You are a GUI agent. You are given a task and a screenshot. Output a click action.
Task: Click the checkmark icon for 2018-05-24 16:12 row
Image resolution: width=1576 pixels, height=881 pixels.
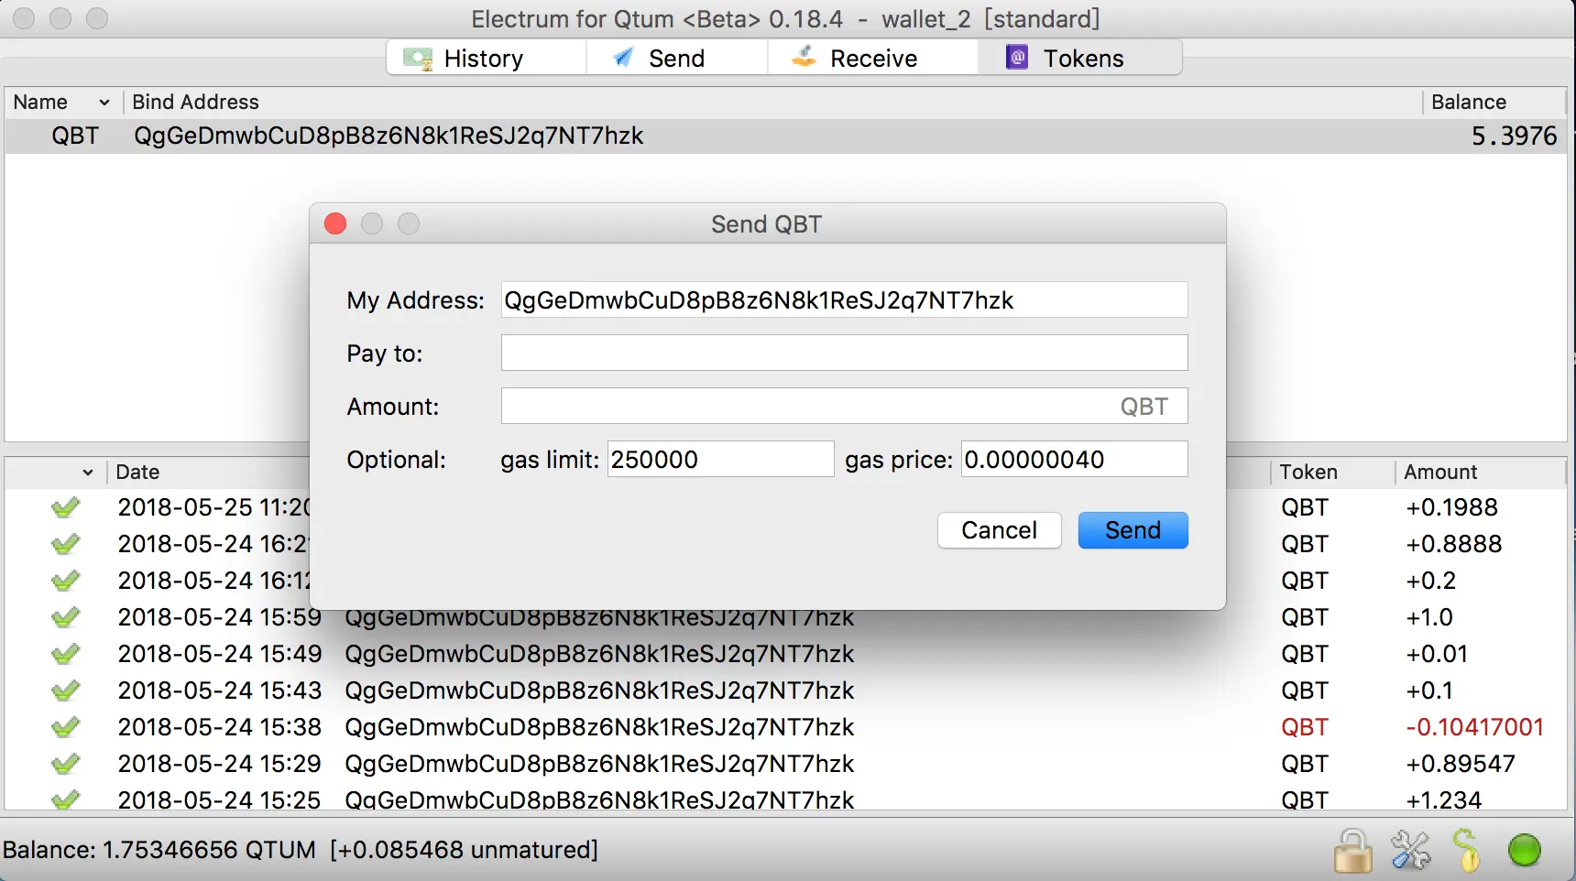click(65, 581)
